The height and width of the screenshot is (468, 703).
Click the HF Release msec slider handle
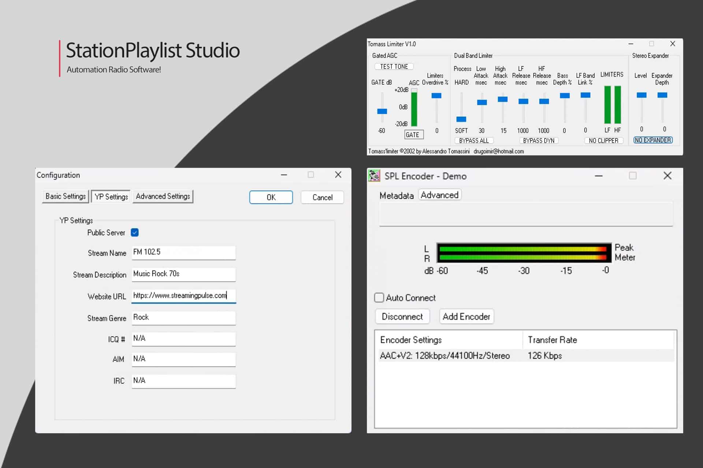[544, 101]
